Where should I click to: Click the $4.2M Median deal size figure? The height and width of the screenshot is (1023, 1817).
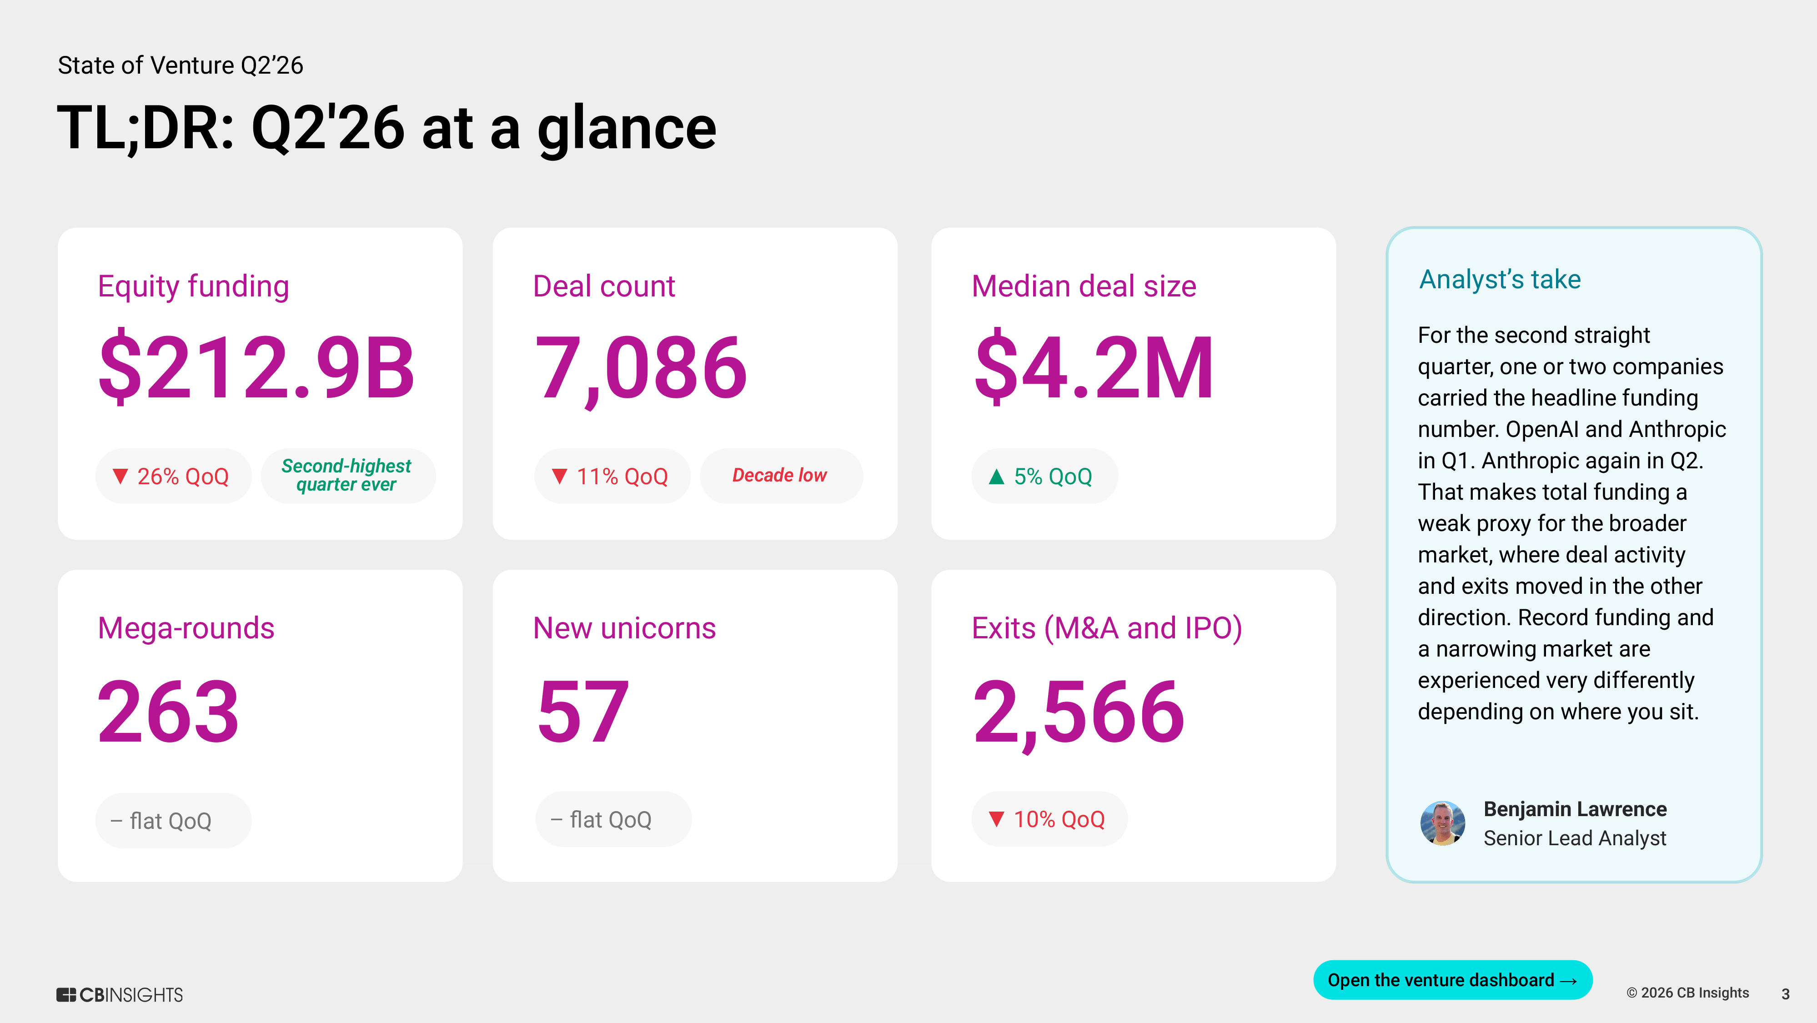coord(1094,367)
